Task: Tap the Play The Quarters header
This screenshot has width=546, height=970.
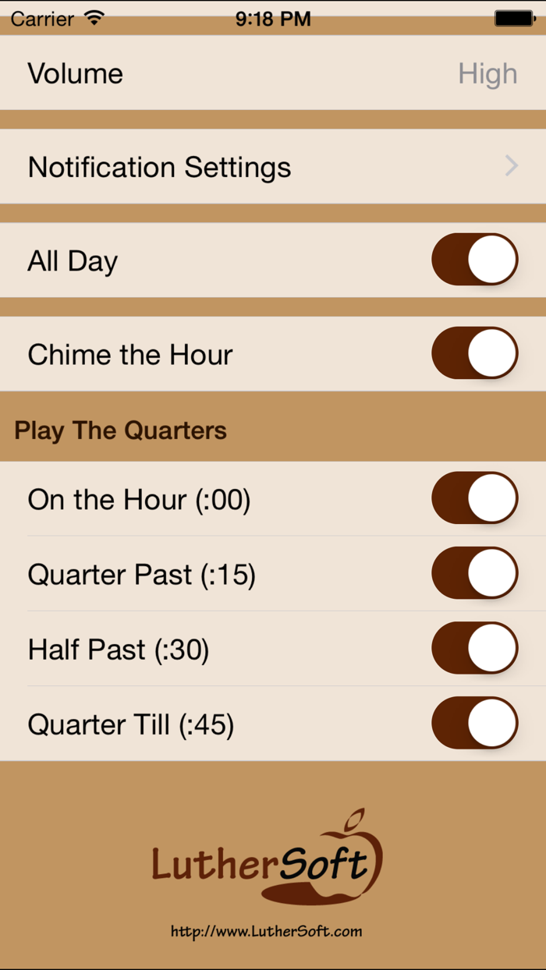Action: coord(121,430)
